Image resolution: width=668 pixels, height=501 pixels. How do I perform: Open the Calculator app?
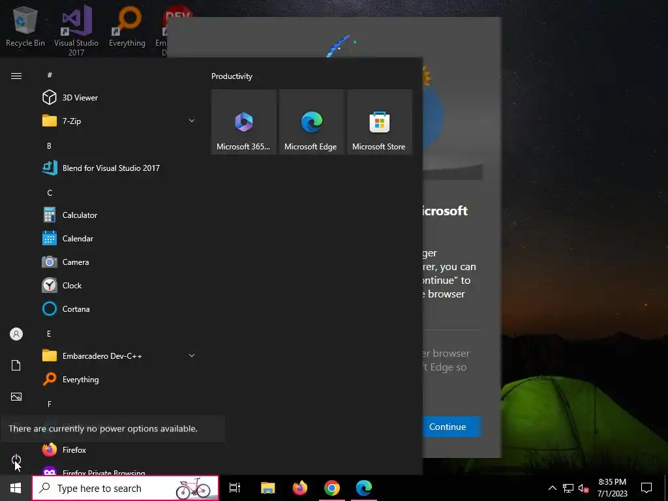coord(119,215)
